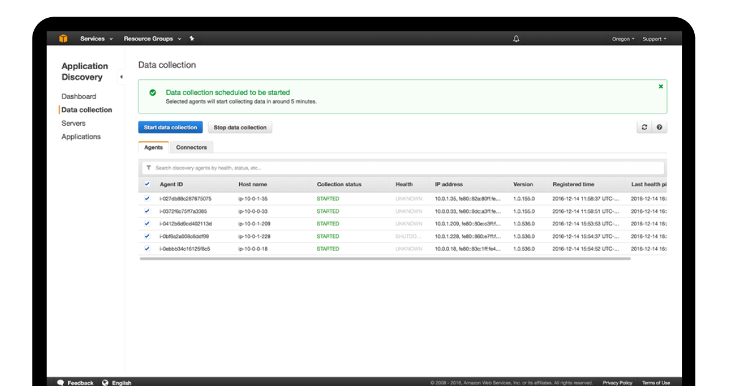The width and height of the screenshot is (736, 386).
Task: Select Servers in the sidebar
Action: tap(73, 123)
